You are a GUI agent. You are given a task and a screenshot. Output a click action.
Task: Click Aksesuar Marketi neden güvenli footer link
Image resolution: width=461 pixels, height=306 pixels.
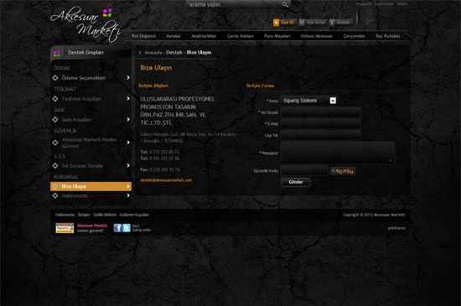pos(91,228)
